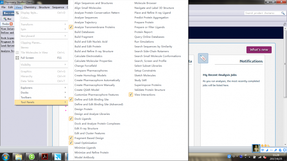This screenshot has height=161, width=287.
Task: Select Validate Protein Structure panel
Action: tap(150, 90)
